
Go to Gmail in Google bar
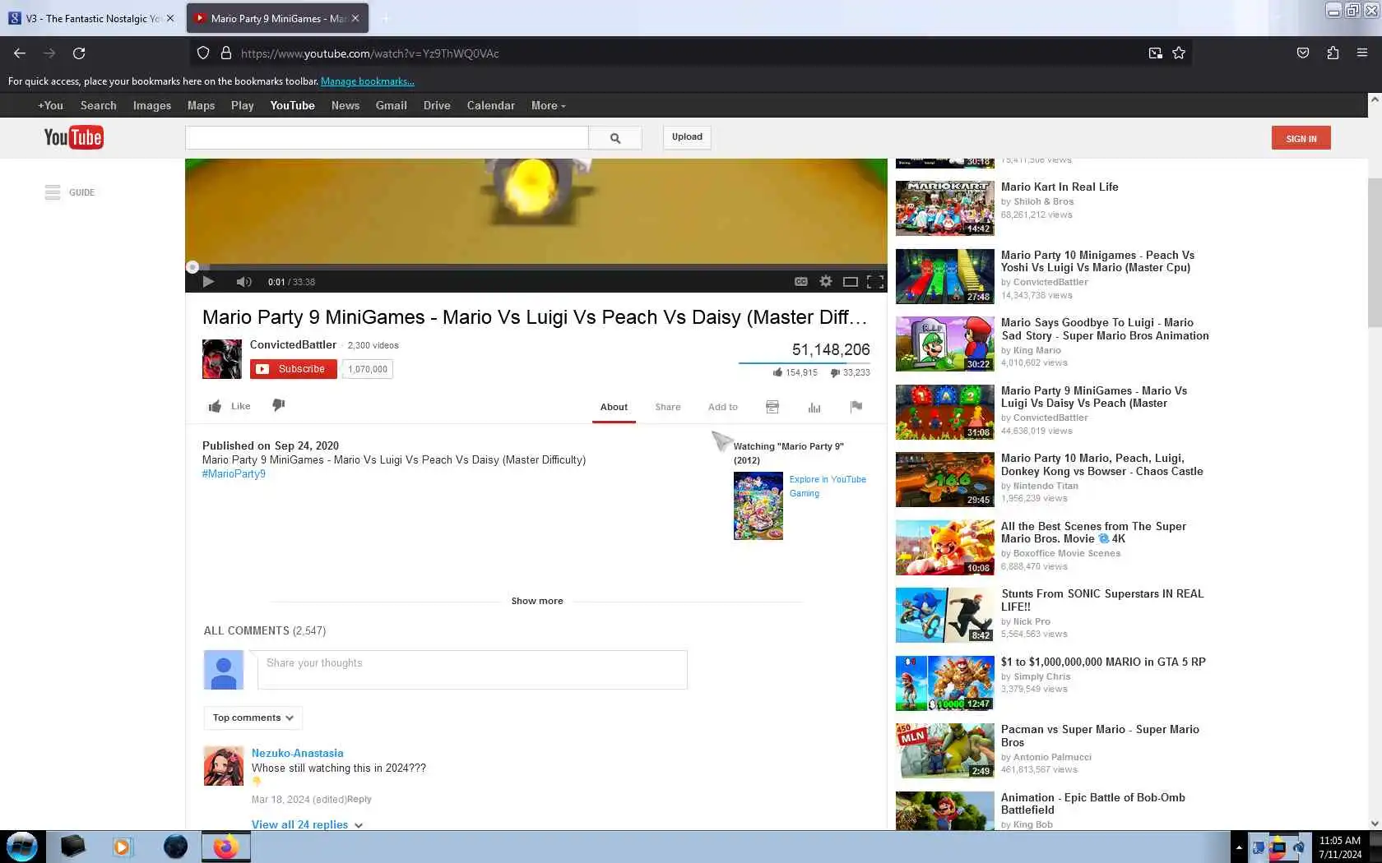point(392,105)
